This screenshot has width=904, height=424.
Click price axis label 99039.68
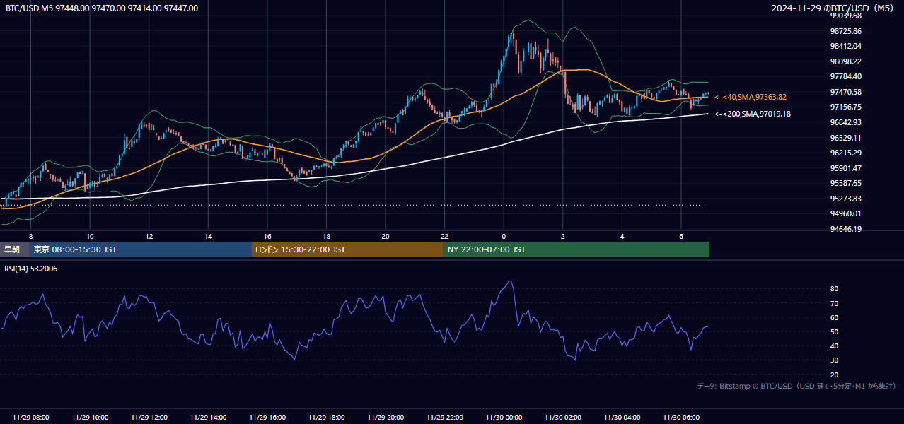pyautogui.click(x=846, y=16)
